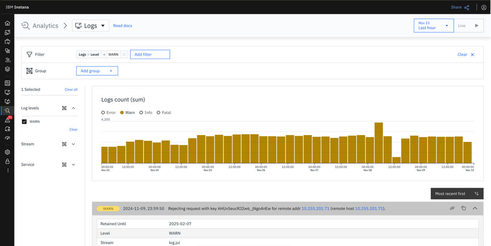This screenshot has width=491, height=246.
Task: Open the fourth sidebar icon below Home
Action: click(7, 51)
